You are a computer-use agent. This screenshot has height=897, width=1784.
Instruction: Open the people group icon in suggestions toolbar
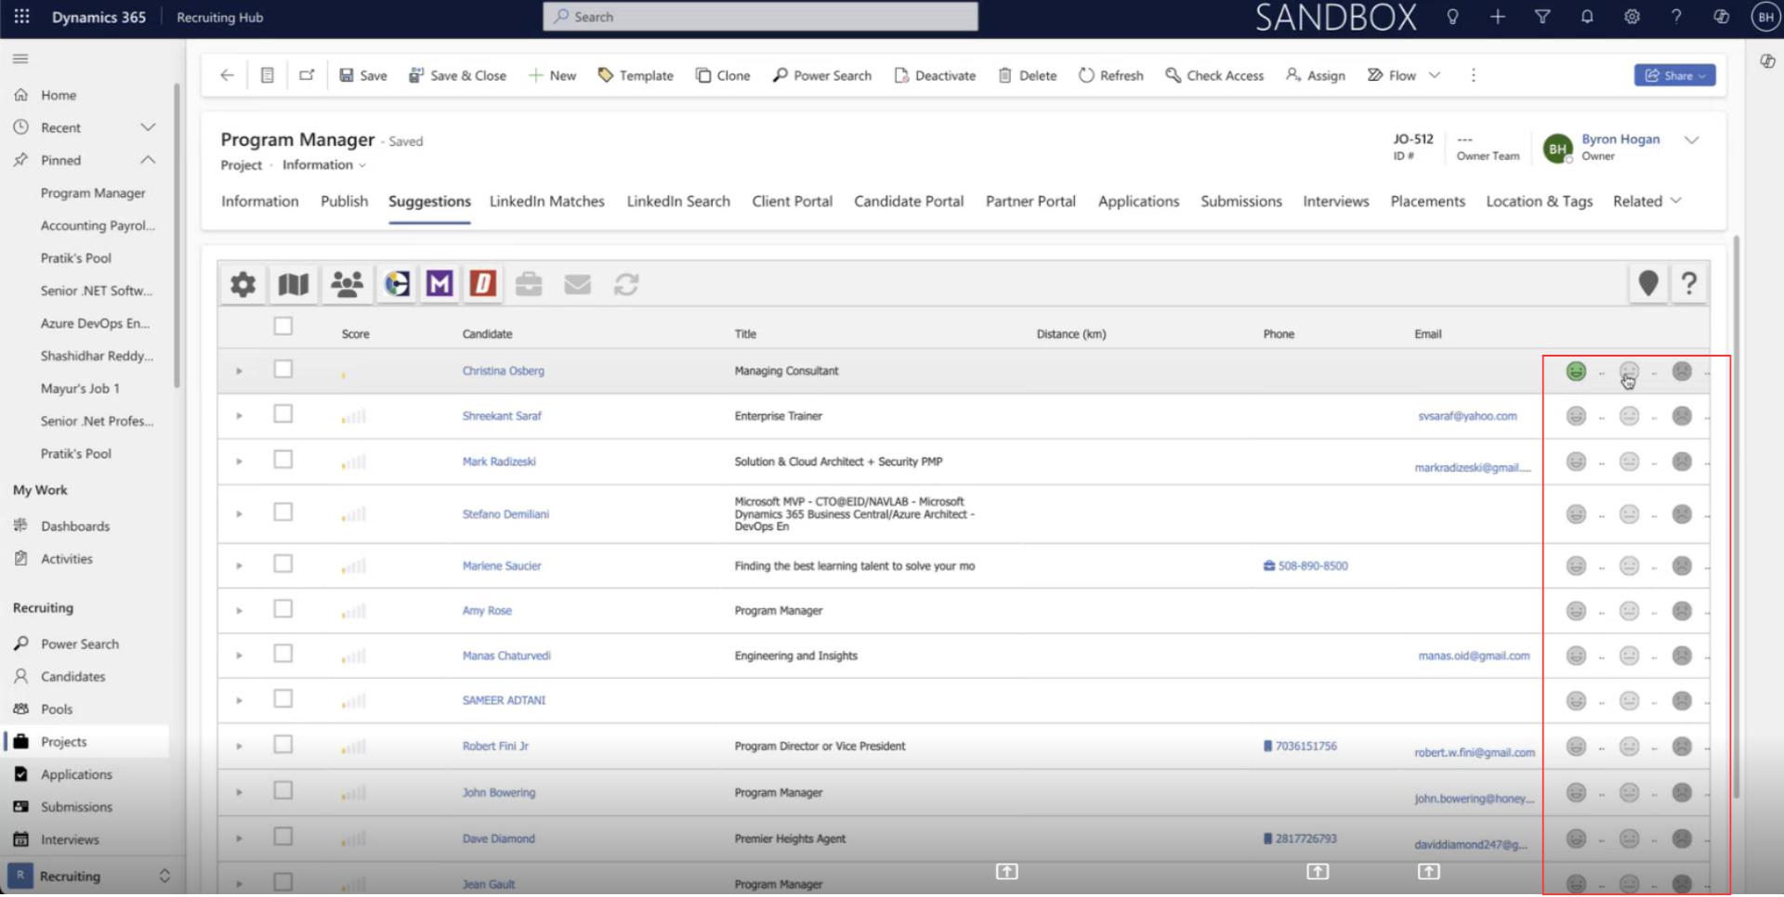(347, 284)
